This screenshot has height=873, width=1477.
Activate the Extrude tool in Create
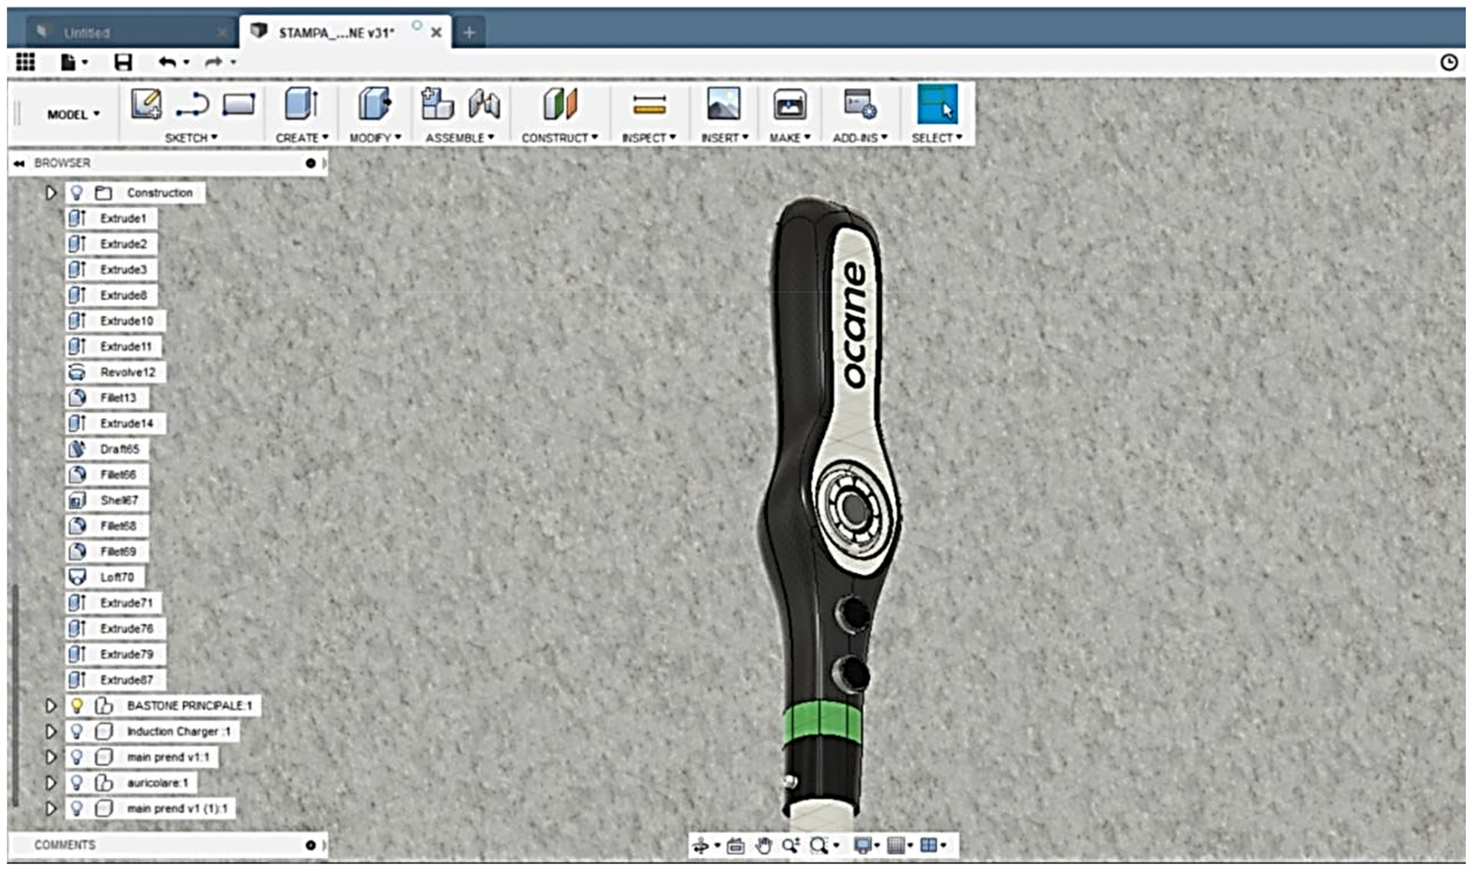point(302,105)
